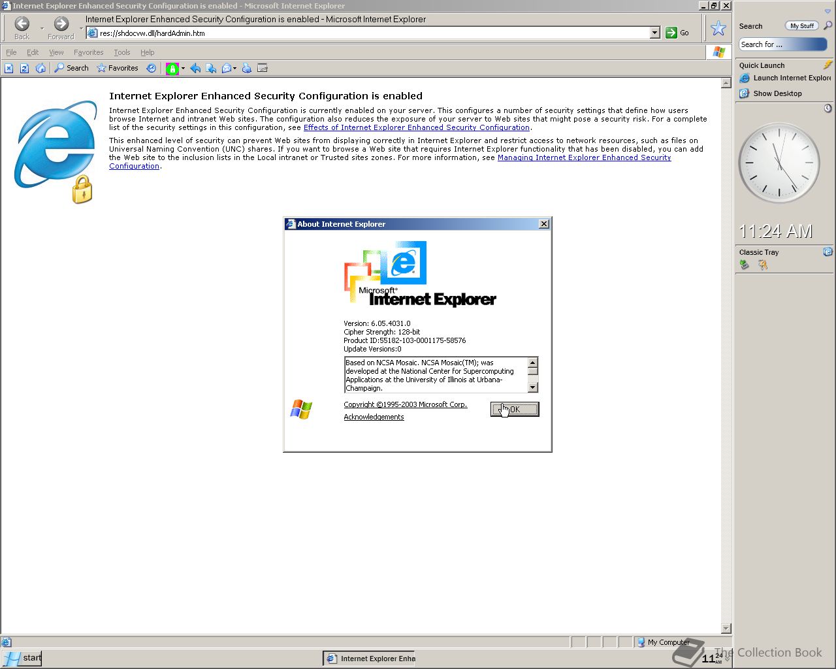Open Managing Internet Explorer Enhanced Security link
Viewport: 836px width, 669px height.
pyautogui.click(x=584, y=157)
